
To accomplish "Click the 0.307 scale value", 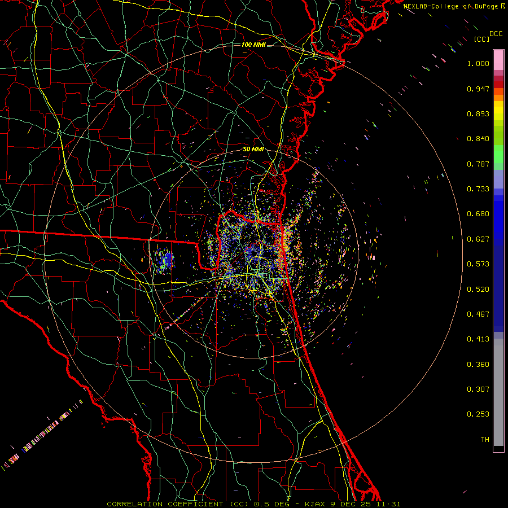I will point(478,389).
